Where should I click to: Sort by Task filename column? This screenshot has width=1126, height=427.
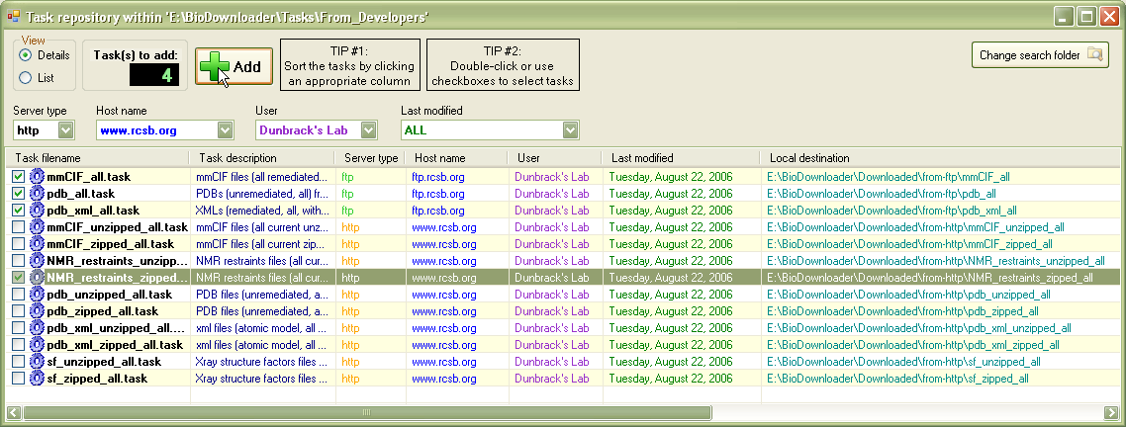coord(97,158)
